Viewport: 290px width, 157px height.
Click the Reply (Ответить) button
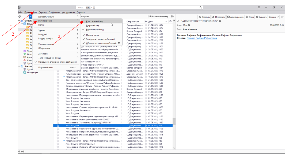[x=204, y=17]
